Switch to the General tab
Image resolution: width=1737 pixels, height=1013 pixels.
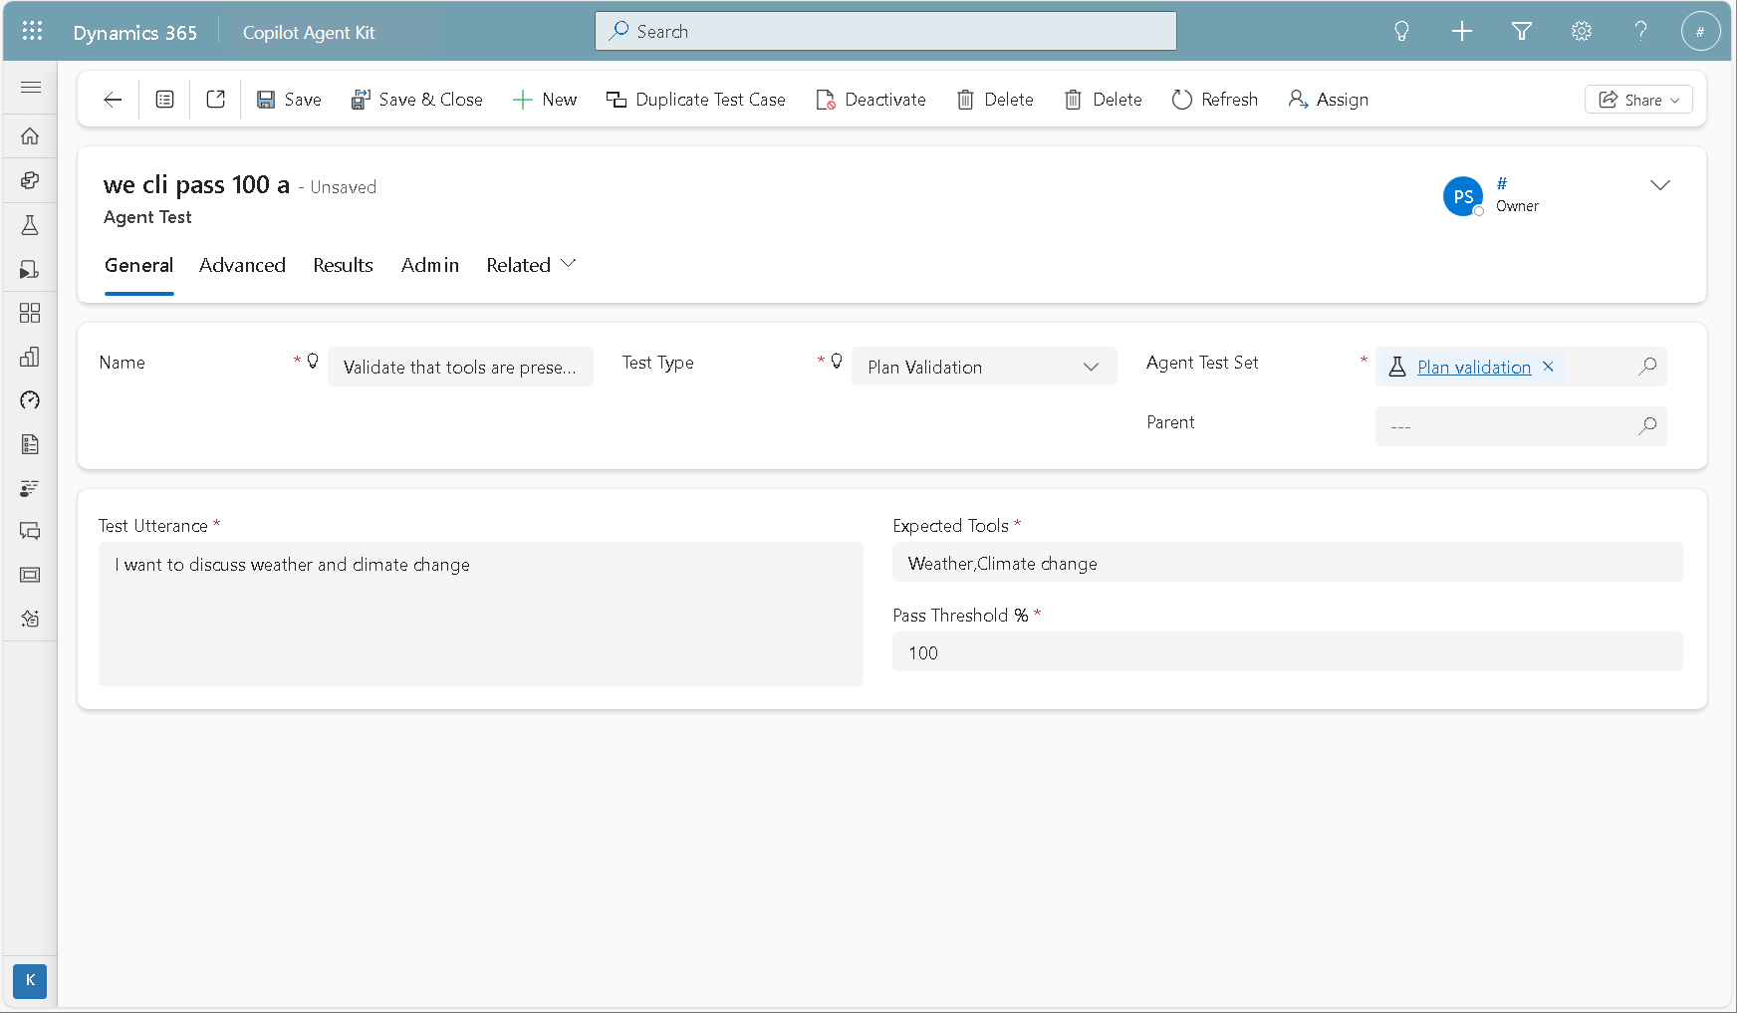(138, 265)
